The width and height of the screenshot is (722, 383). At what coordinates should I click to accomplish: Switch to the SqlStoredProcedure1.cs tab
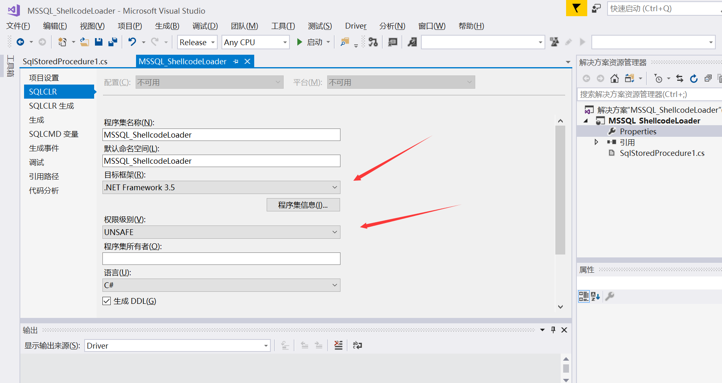click(x=65, y=61)
